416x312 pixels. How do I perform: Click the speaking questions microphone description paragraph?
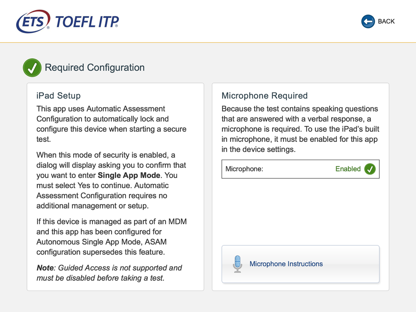pyautogui.click(x=300, y=129)
